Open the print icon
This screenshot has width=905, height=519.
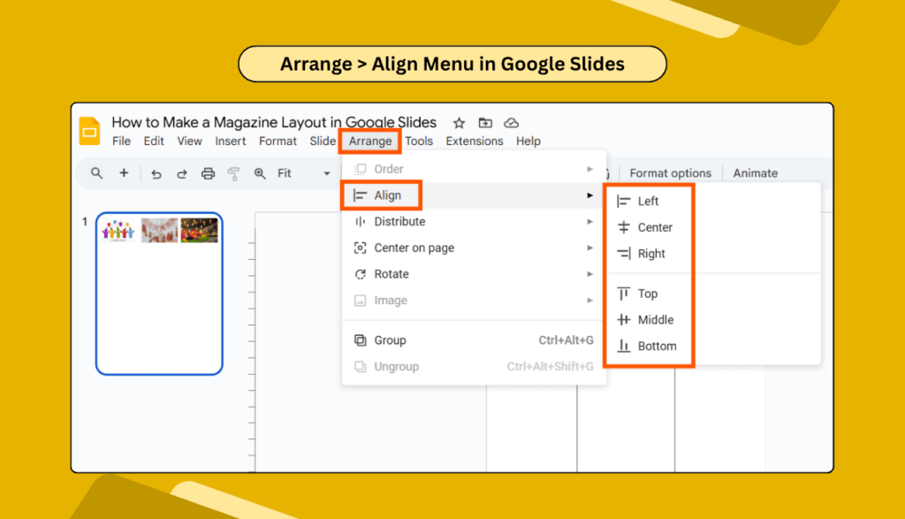click(208, 173)
